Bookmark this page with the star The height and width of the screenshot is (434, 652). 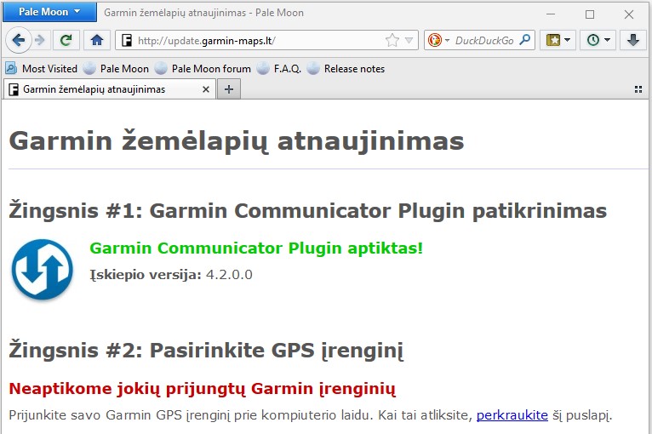pyautogui.click(x=392, y=40)
